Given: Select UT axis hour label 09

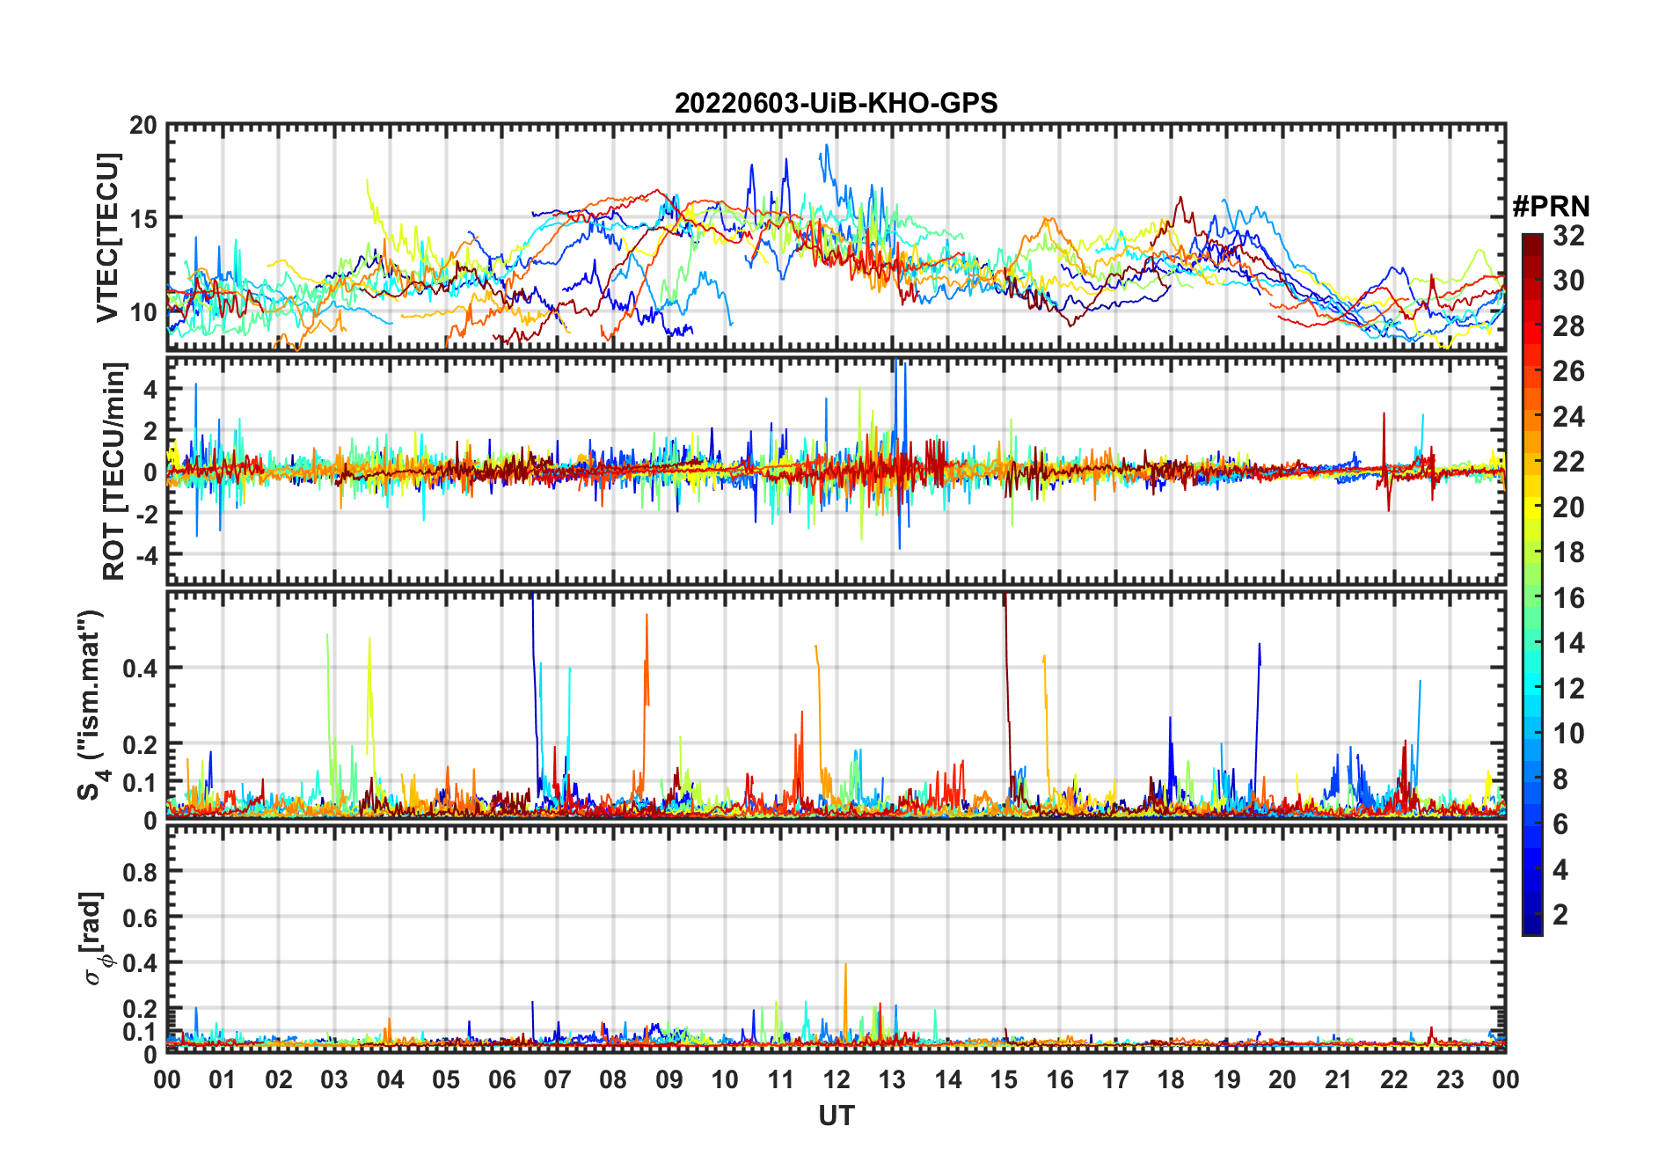Looking at the screenshot, I should (669, 1079).
